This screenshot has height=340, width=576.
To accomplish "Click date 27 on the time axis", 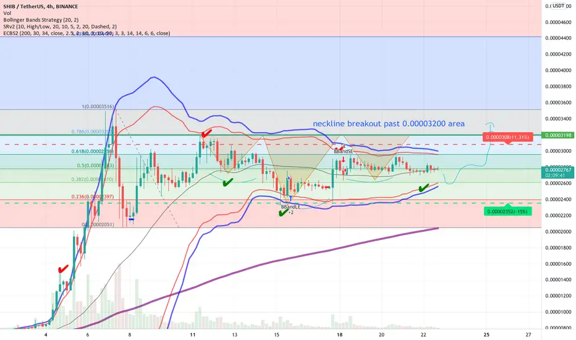I will [x=528, y=334].
